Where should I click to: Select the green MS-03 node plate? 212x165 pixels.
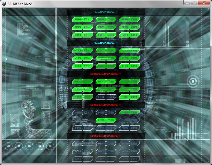[129, 113]
